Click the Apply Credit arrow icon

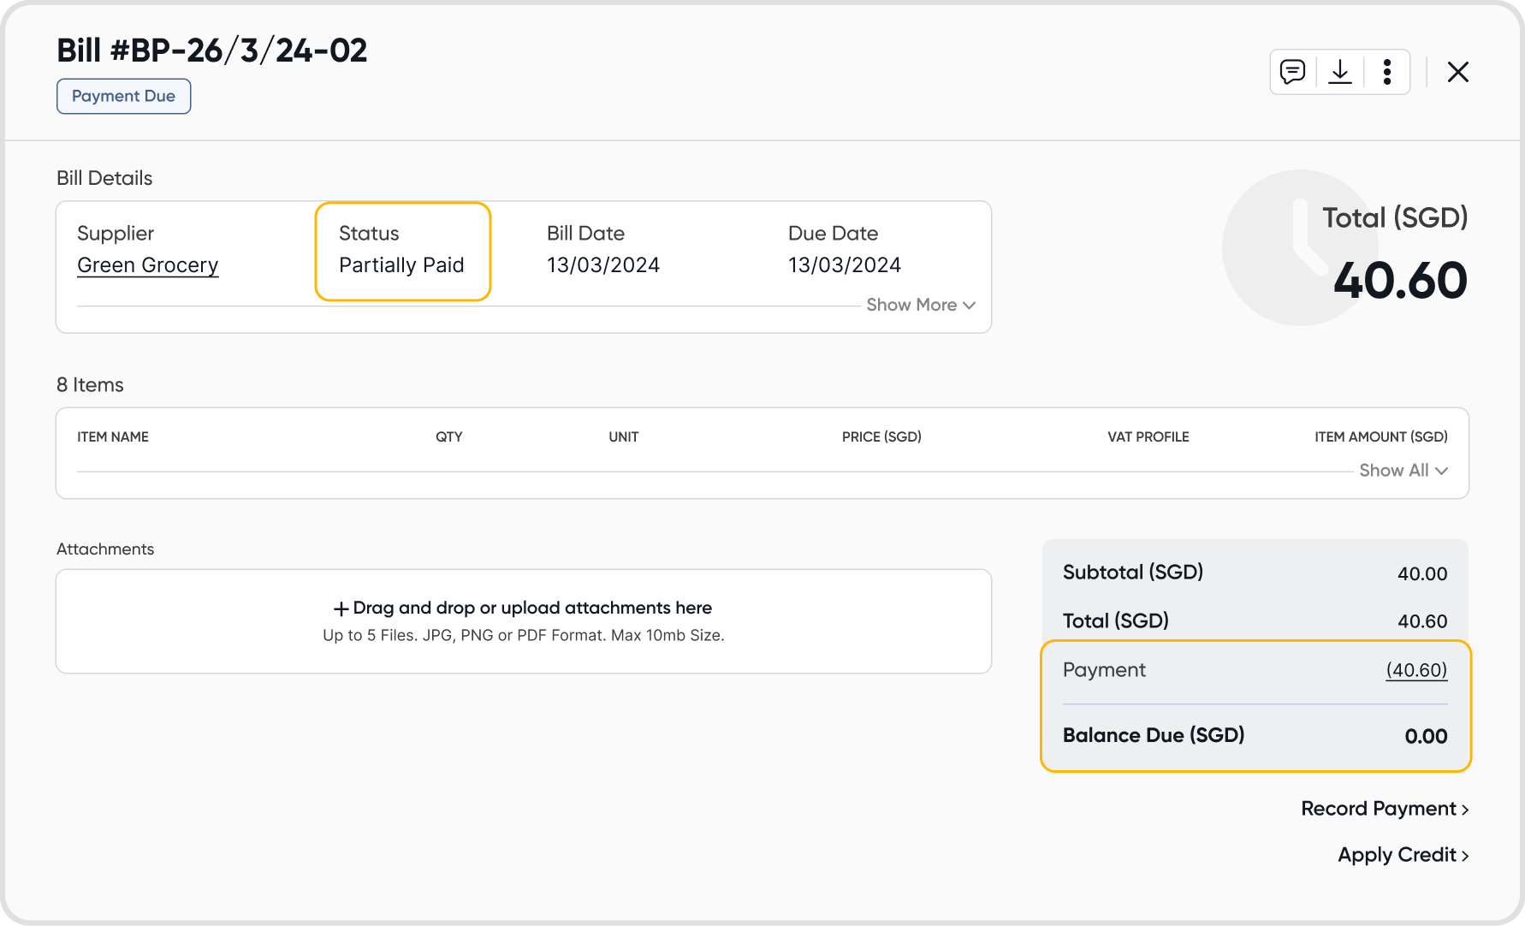(x=1465, y=856)
